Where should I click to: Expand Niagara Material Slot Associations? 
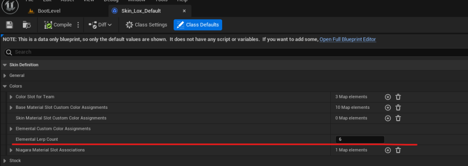click(x=11, y=150)
